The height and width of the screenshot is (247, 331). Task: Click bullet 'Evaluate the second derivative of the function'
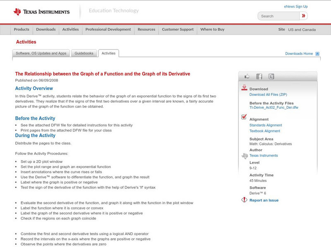107,203
